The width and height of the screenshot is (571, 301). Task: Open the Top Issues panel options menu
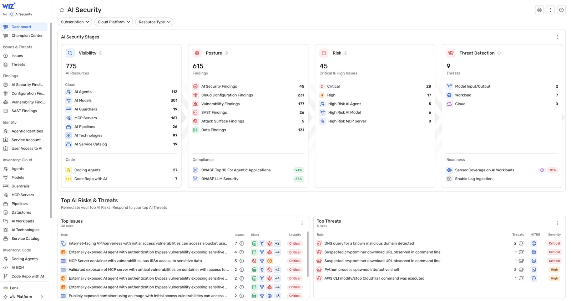[302, 223]
